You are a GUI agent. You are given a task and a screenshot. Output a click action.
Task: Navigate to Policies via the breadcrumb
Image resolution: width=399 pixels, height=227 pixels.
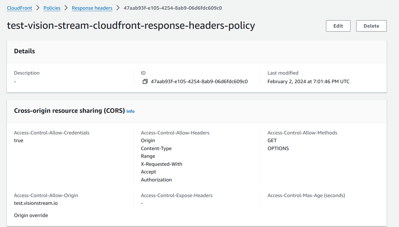(52, 8)
